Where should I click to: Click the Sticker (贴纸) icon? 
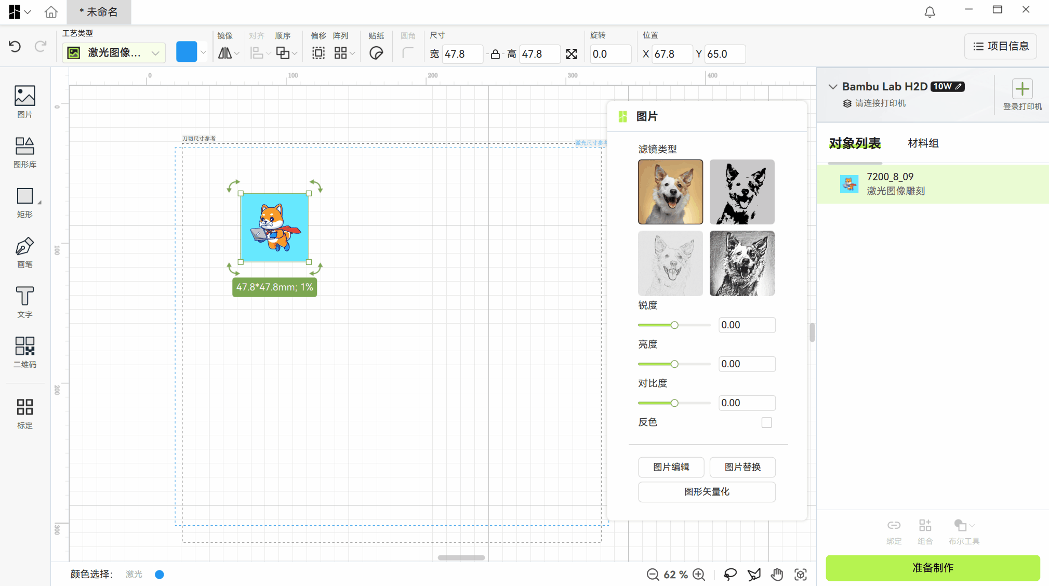(x=376, y=53)
